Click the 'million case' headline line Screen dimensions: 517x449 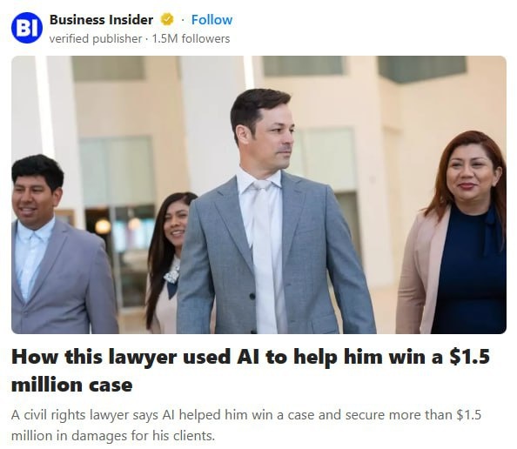[72, 385]
